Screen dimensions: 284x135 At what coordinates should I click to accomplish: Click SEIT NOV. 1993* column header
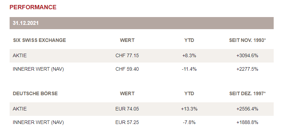pyautogui.click(x=247, y=40)
